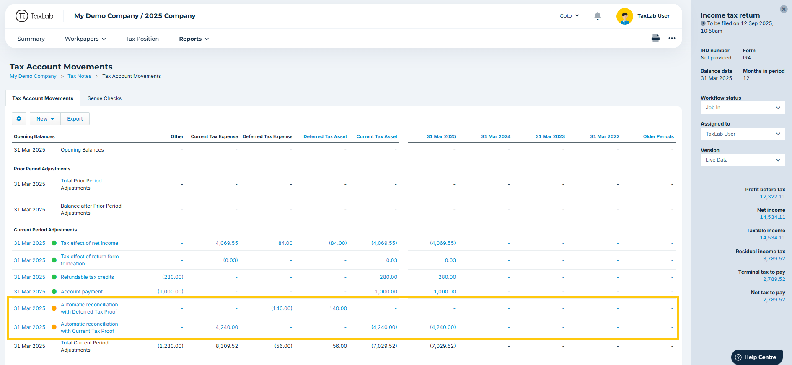792x365 pixels.
Task: Click Net income value 14,534.11
Action: [772, 217]
